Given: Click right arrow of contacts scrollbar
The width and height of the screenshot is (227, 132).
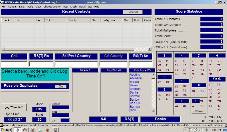Looking at the screenshot, I should pyautogui.click(x=150, y=49).
